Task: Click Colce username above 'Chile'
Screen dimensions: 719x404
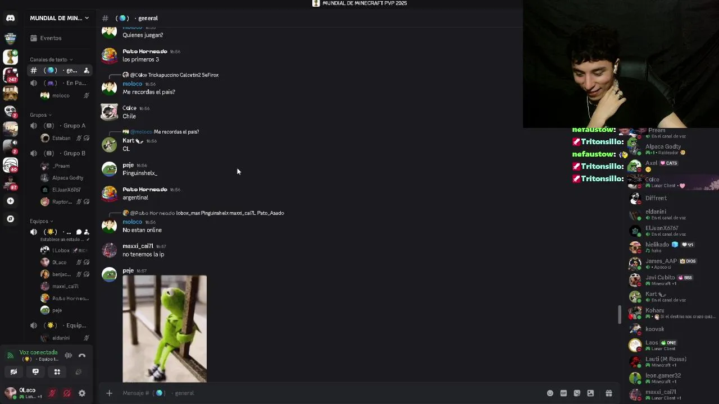Action: [129, 108]
